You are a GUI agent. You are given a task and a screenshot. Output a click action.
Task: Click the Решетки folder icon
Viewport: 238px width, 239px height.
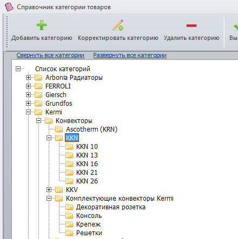[69, 233]
